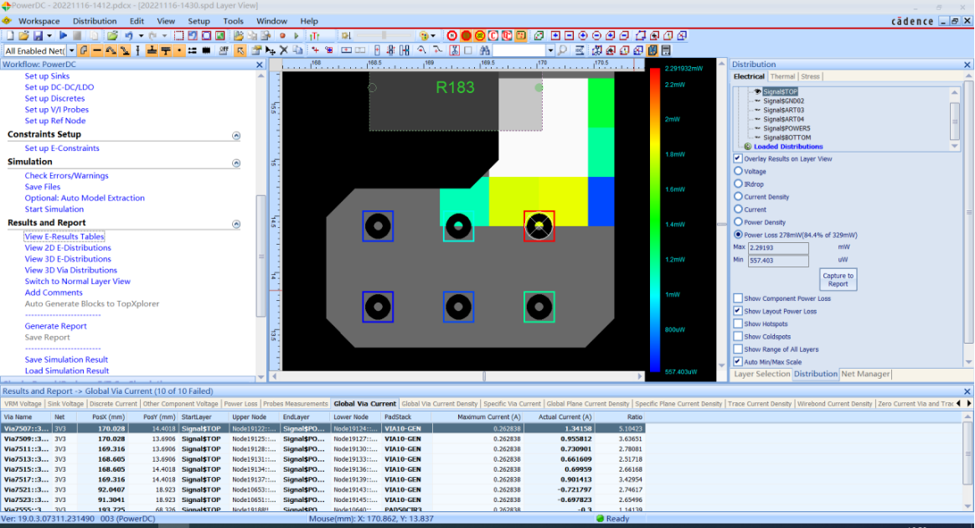Toggle the Auto Min/Max Scale checkbox
Screen dimensions: 975x528
pos(737,362)
